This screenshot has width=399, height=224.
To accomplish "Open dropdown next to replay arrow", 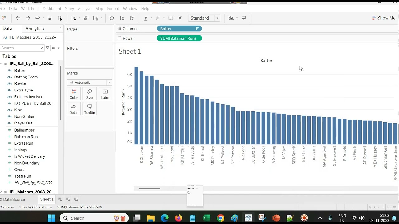I will [x=43, y=18].
